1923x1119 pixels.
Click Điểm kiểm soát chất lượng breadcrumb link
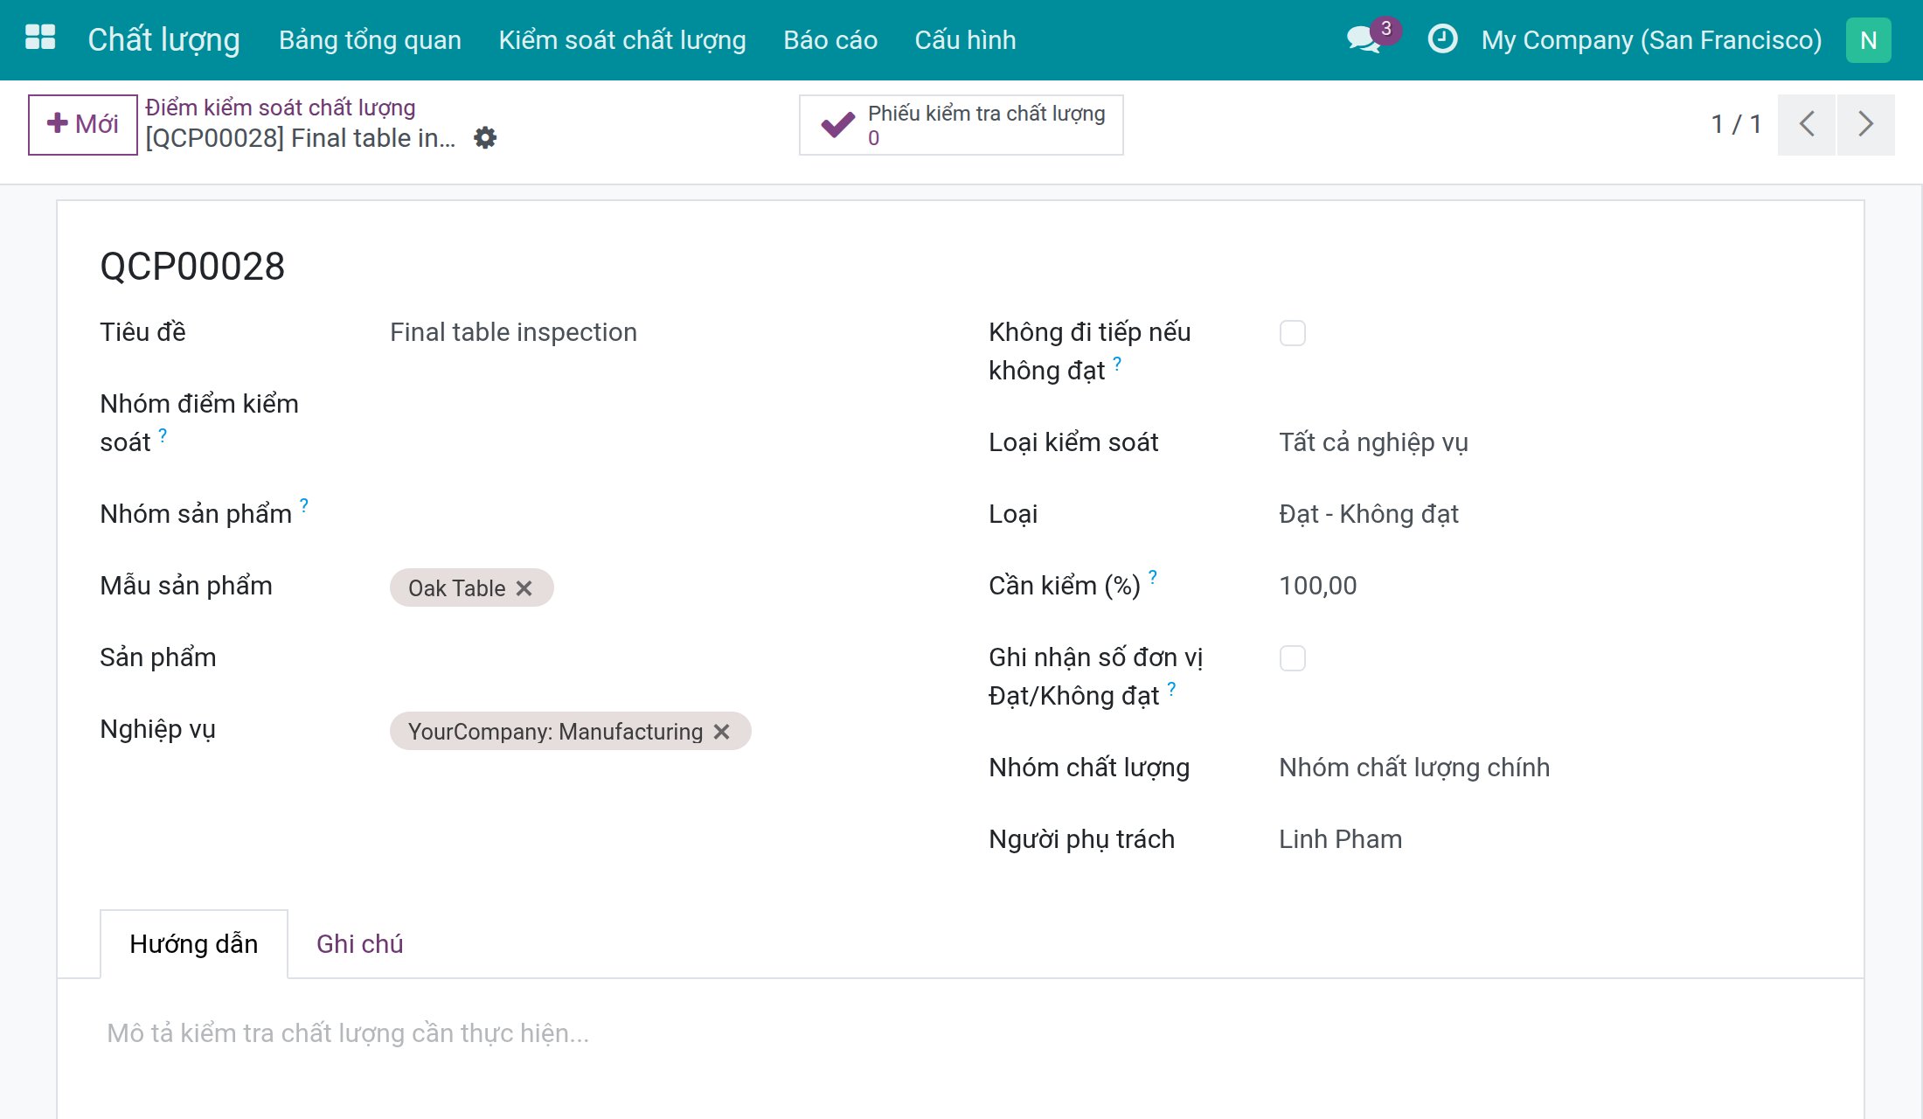(280, 108)
